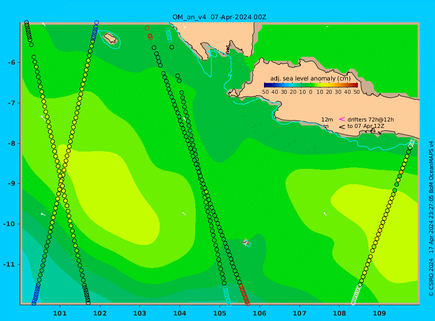Click longitude axis label 109

(380, 314)
